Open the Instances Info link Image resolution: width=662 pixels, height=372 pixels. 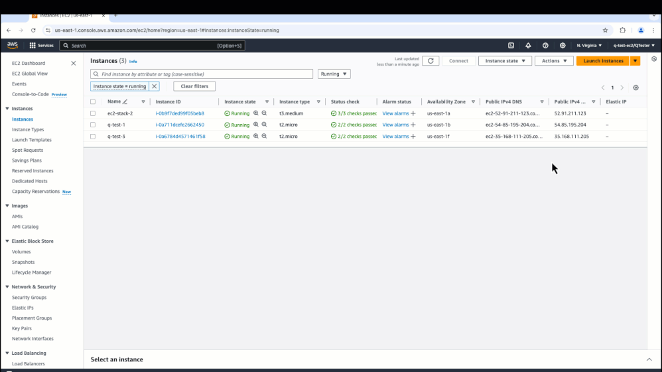click(x=133, y=62)
